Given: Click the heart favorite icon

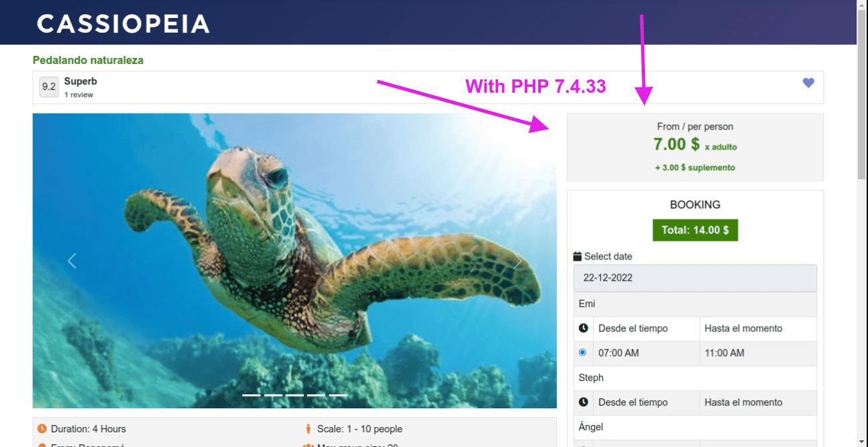Looking at the screenshot, I should click(808, 83).
